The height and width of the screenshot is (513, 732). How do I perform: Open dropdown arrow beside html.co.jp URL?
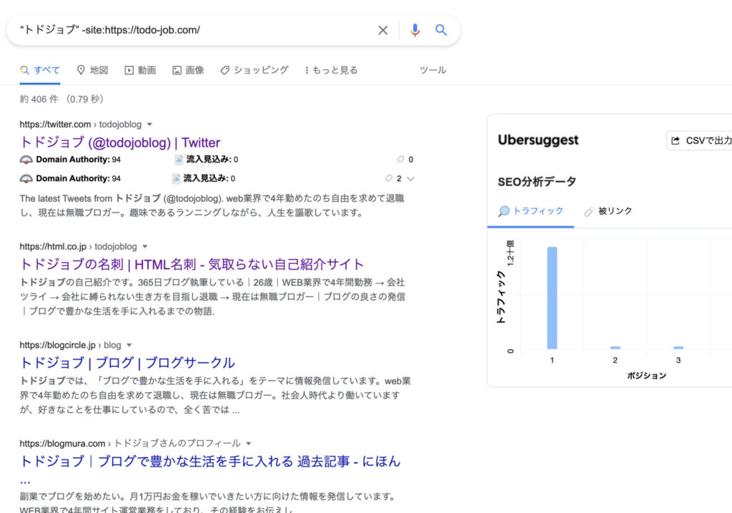(144, 247)
